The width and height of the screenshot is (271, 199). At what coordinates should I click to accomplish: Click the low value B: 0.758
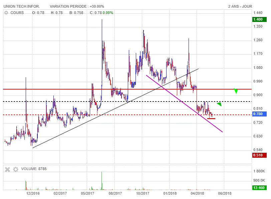pos(76,13)
